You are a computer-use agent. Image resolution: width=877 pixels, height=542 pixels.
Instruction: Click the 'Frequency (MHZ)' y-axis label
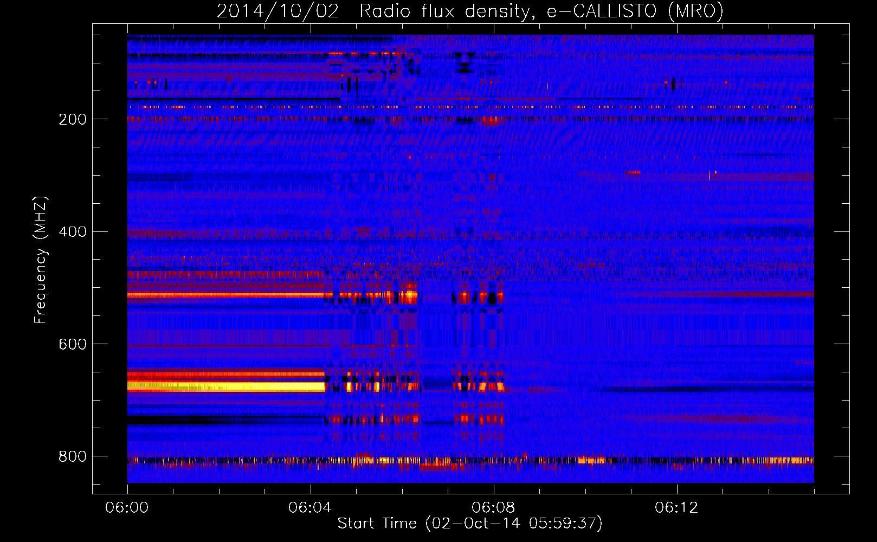click(41, 260)
